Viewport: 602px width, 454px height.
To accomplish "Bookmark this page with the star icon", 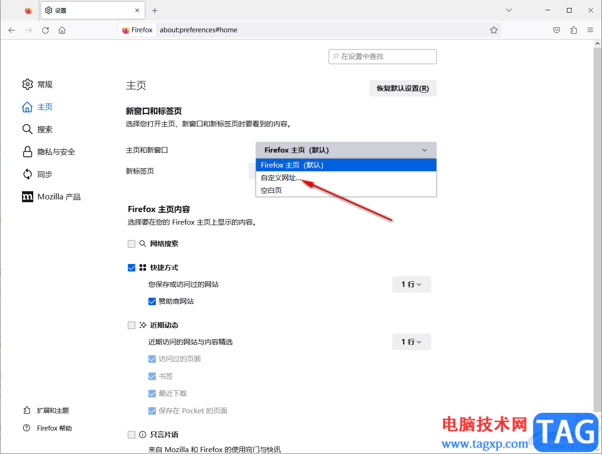I will 494,30.
